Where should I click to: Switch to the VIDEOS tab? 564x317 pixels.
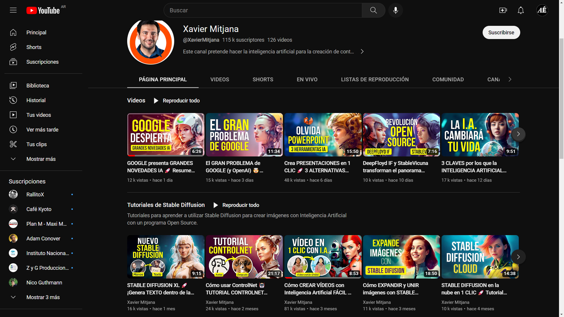click(220, 80)
